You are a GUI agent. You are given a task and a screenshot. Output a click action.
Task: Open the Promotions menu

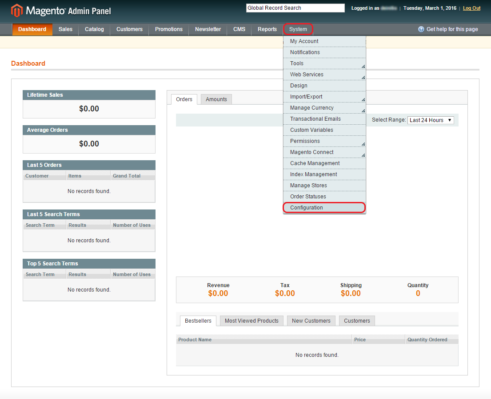169,29
